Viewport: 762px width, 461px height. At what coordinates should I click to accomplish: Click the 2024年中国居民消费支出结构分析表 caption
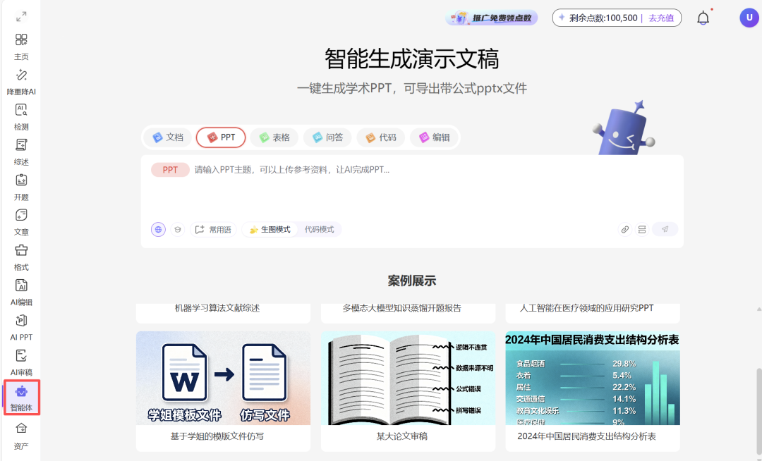[x=586, y=436]
